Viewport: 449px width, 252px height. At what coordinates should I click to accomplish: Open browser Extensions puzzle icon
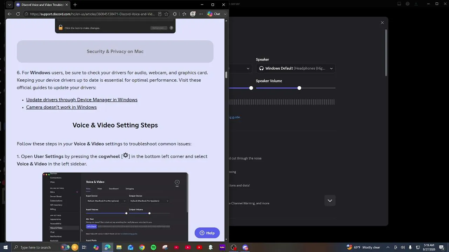click(175, 14)
